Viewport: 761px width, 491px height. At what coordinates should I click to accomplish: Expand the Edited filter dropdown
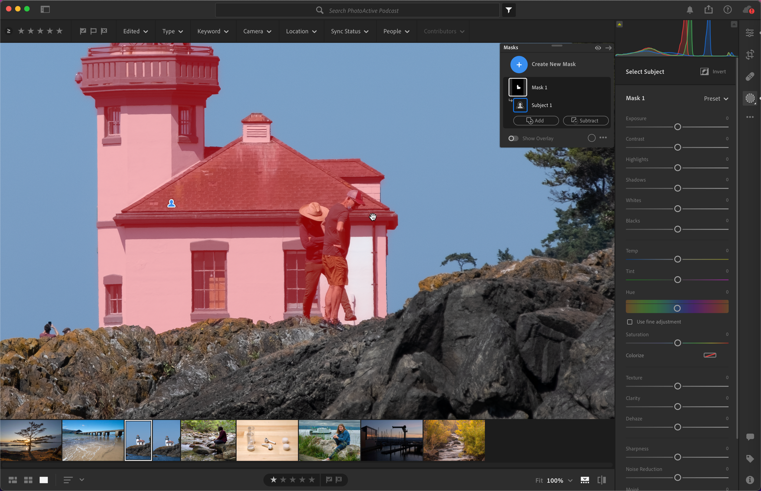click(135, 32)
